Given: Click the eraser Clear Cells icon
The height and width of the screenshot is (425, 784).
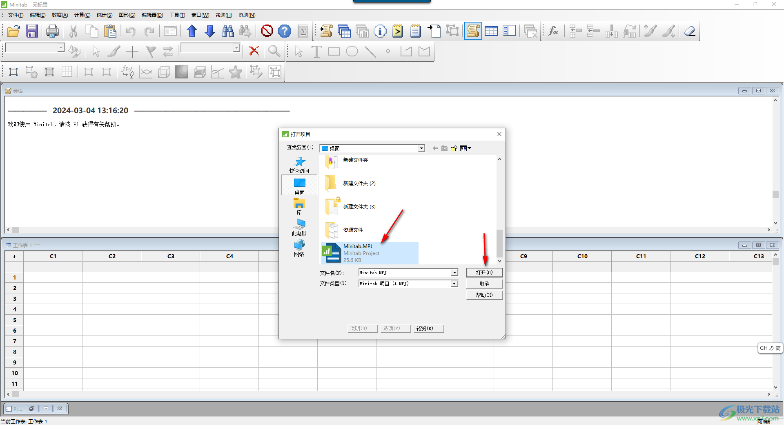Looking at the screenshot, I should click(690, 31).
